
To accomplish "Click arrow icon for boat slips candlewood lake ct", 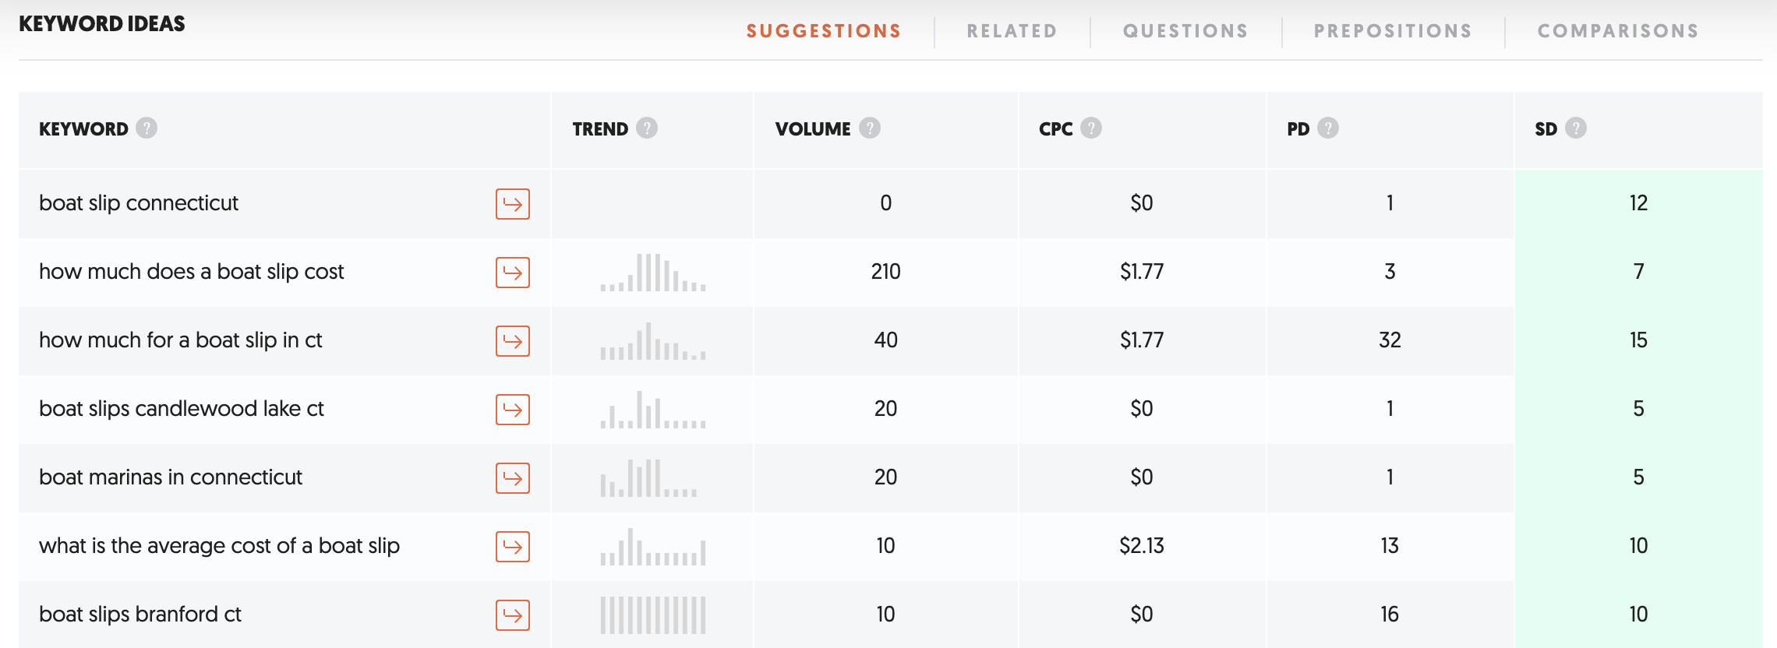I will [513, 410].
